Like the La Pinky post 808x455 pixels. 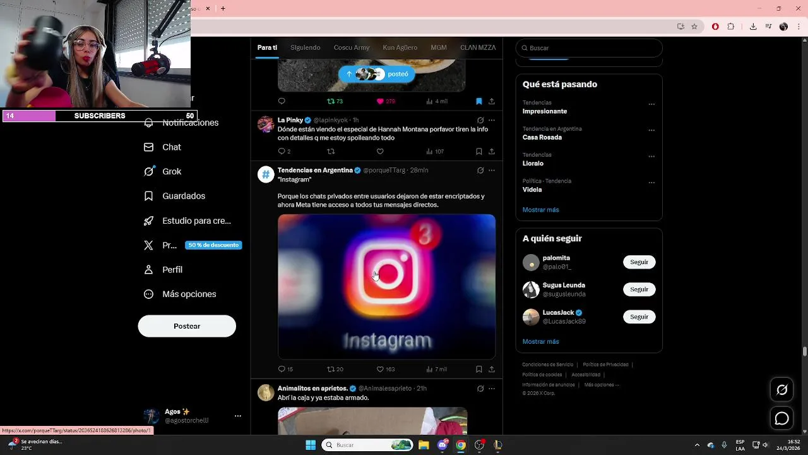coord(380,151)
